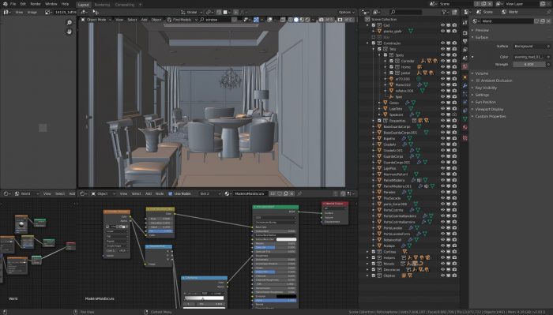
Task: Click modifier wrench icon beside Plane.022
Action: click(419, 85)
